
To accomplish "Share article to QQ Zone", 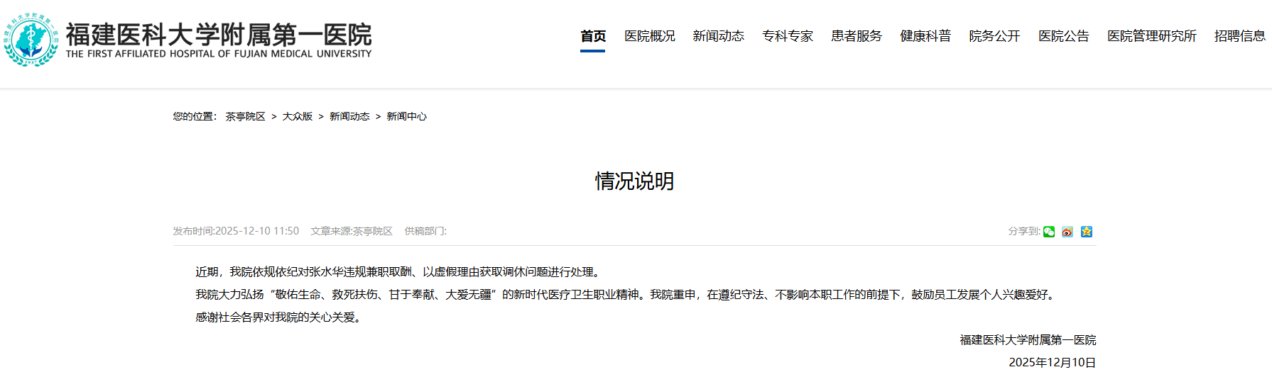I will [1087, 232].
